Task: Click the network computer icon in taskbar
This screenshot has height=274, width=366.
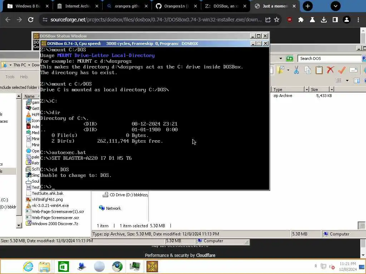Action: [81, 266]
